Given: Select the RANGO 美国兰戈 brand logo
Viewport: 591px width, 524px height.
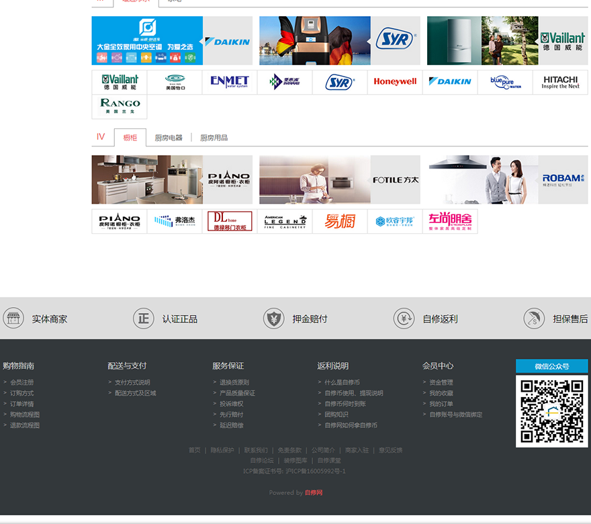Looking at the screenshot, I should pos(120,107).
